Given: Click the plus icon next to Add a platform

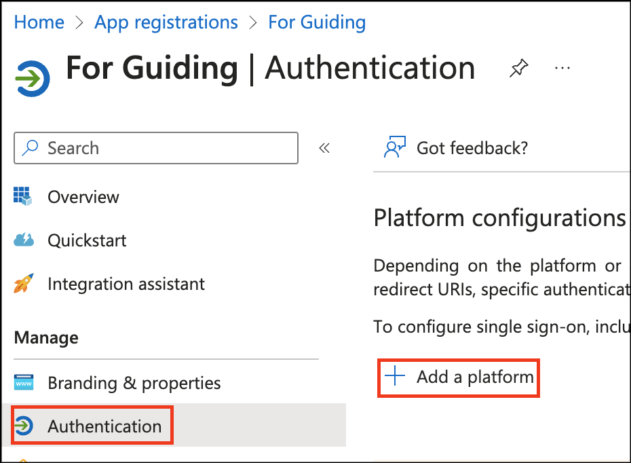Looking at the screenshot, I should 394,376.
